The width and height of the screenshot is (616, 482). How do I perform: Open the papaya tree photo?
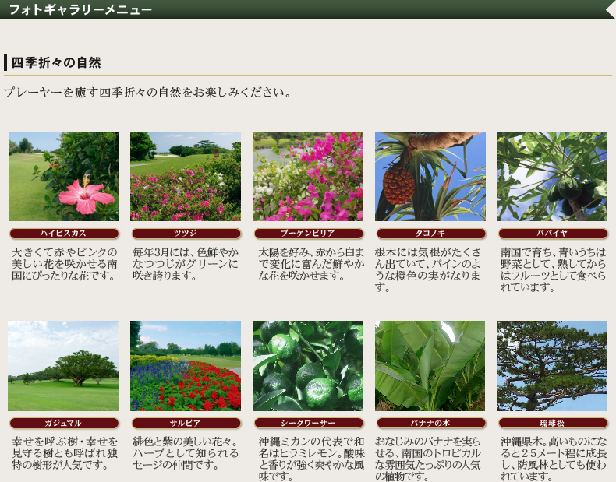(552, 176)
